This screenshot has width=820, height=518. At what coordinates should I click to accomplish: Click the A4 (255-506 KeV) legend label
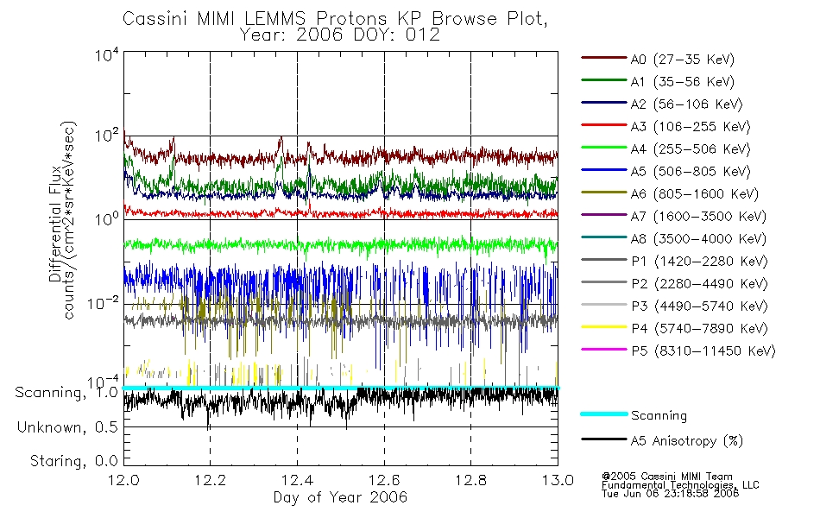click(x=691, y=149)
